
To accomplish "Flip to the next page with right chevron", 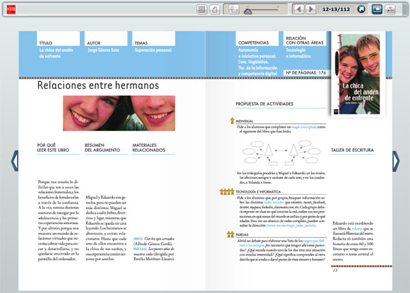I will [396, 161].
